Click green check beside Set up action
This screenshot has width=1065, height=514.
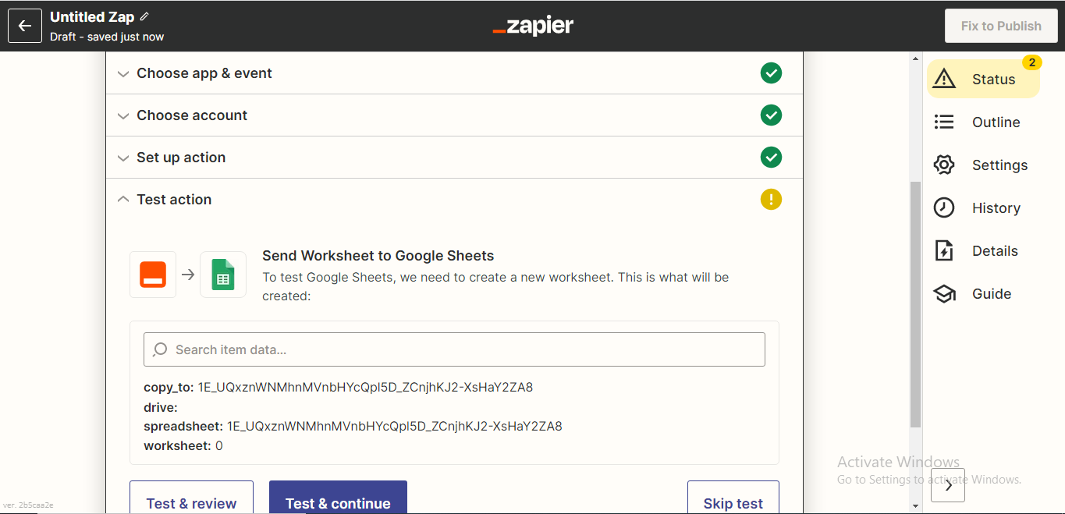[x=771, y=158]
